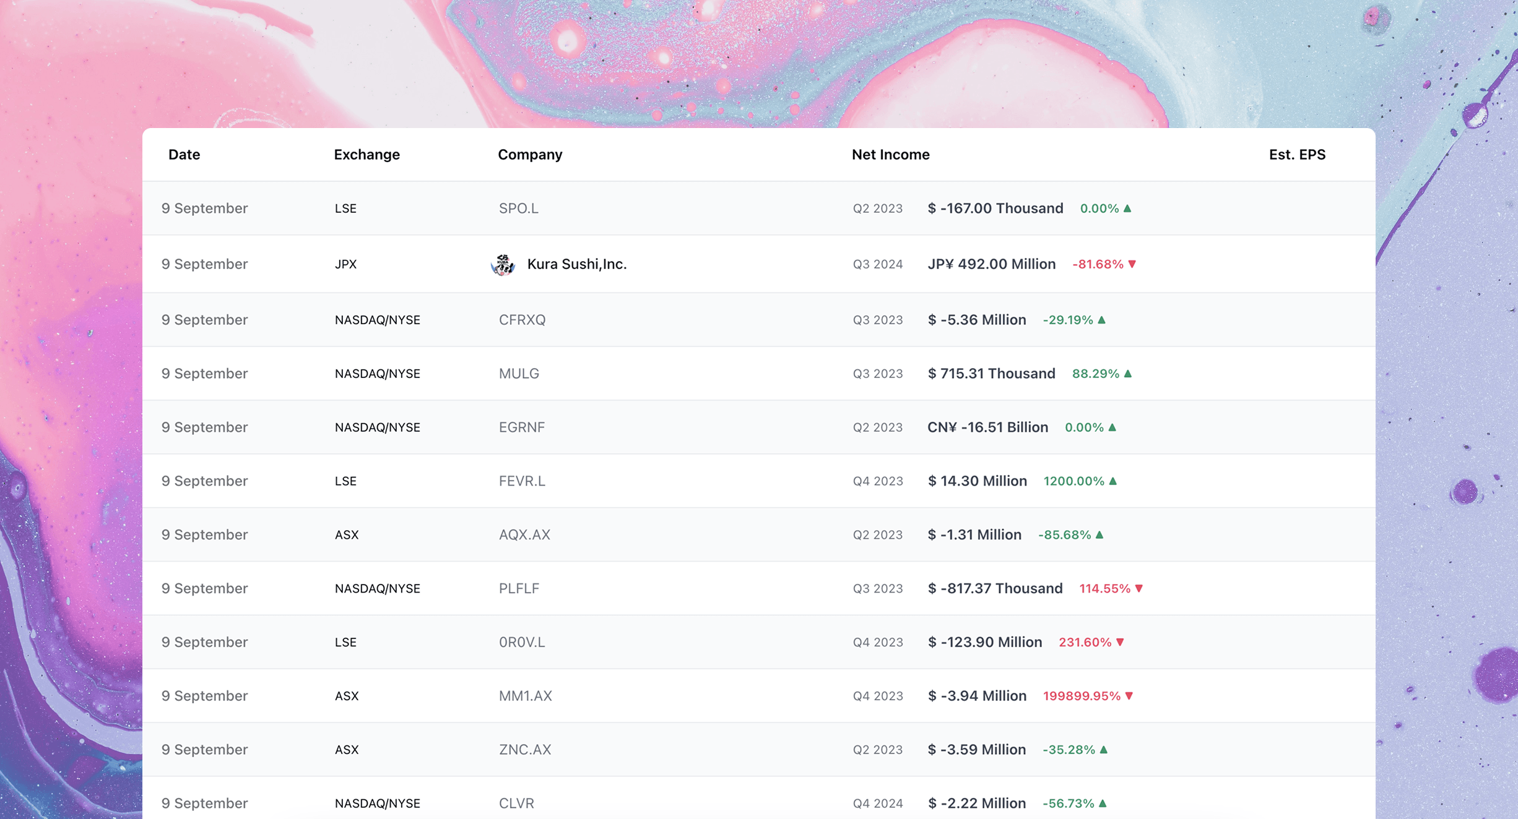The image size is (1518, 819).
Task: Click the MM1.AX ticker
Action: 525,696
